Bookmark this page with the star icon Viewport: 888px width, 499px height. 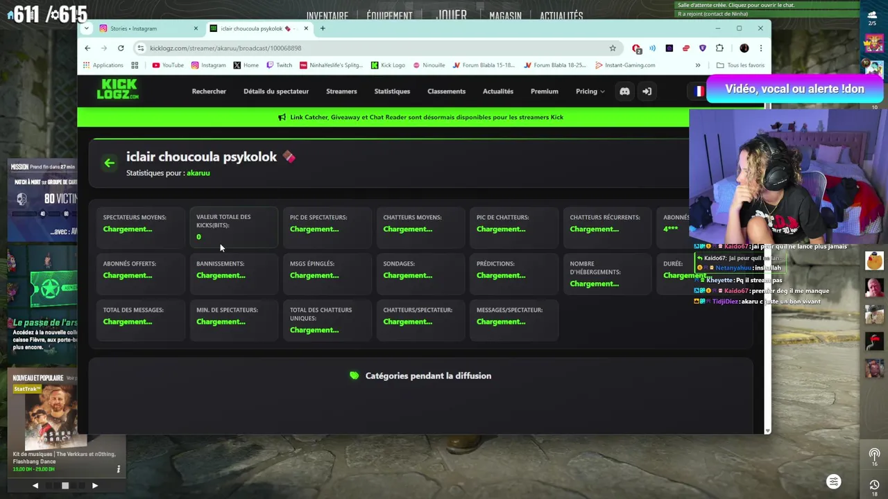point(613,48)
